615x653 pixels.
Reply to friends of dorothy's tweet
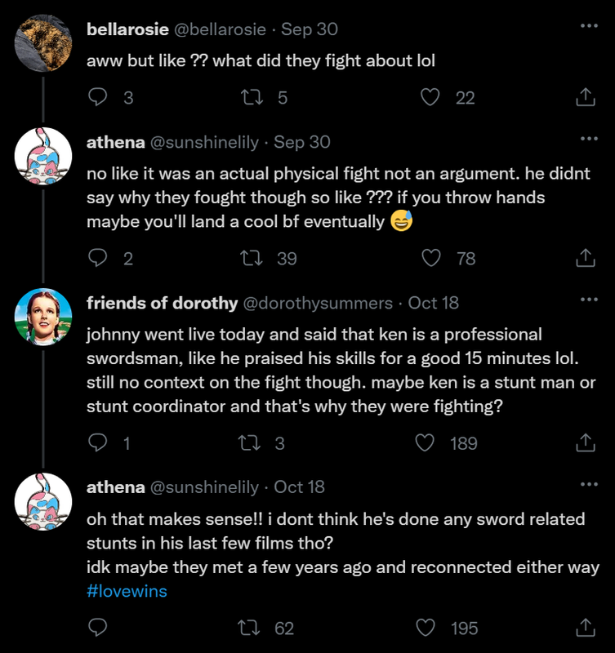click(x=98, y=443)
